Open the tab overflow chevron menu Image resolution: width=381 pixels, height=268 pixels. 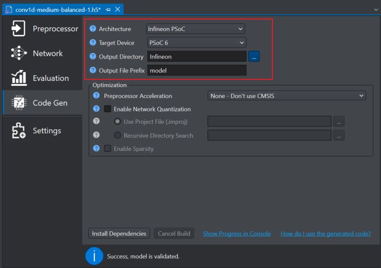pyautogui.click(x=376, y=10)
